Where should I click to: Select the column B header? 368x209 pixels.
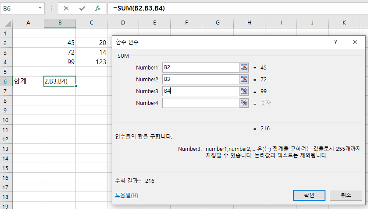60,23
